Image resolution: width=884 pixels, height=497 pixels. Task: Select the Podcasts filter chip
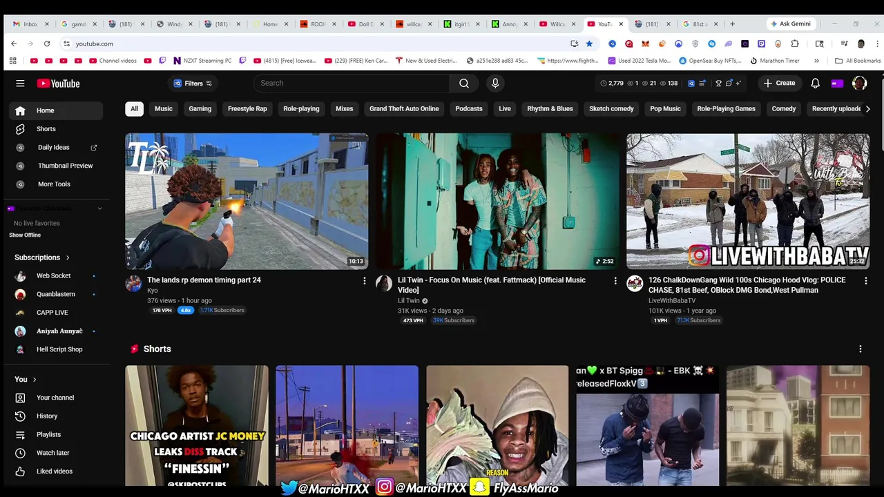coord(469,108)
